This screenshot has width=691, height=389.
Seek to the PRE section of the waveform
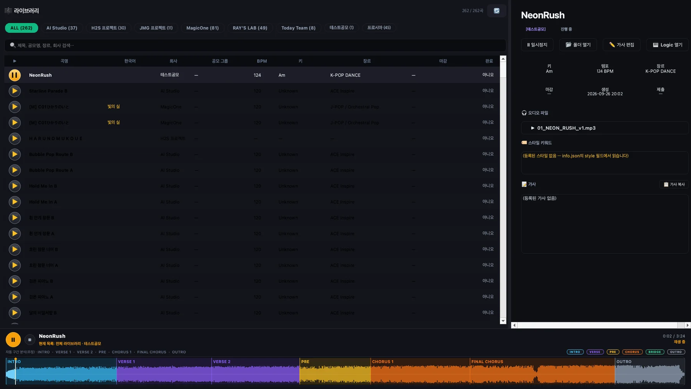click(335, 371)
